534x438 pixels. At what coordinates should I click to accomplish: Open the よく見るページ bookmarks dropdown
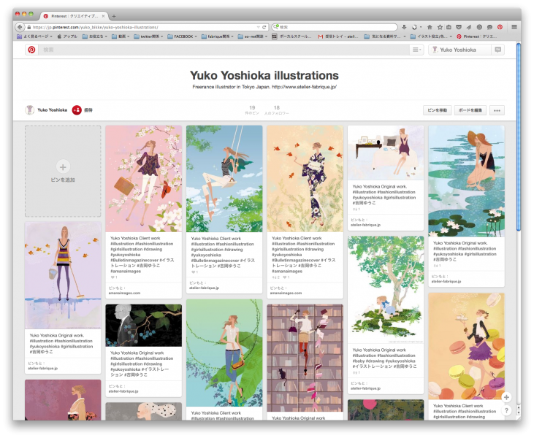point(34,36)
